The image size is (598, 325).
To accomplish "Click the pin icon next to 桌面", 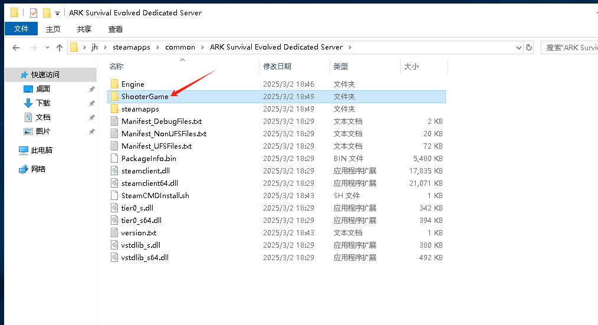I will pos(91,89).
